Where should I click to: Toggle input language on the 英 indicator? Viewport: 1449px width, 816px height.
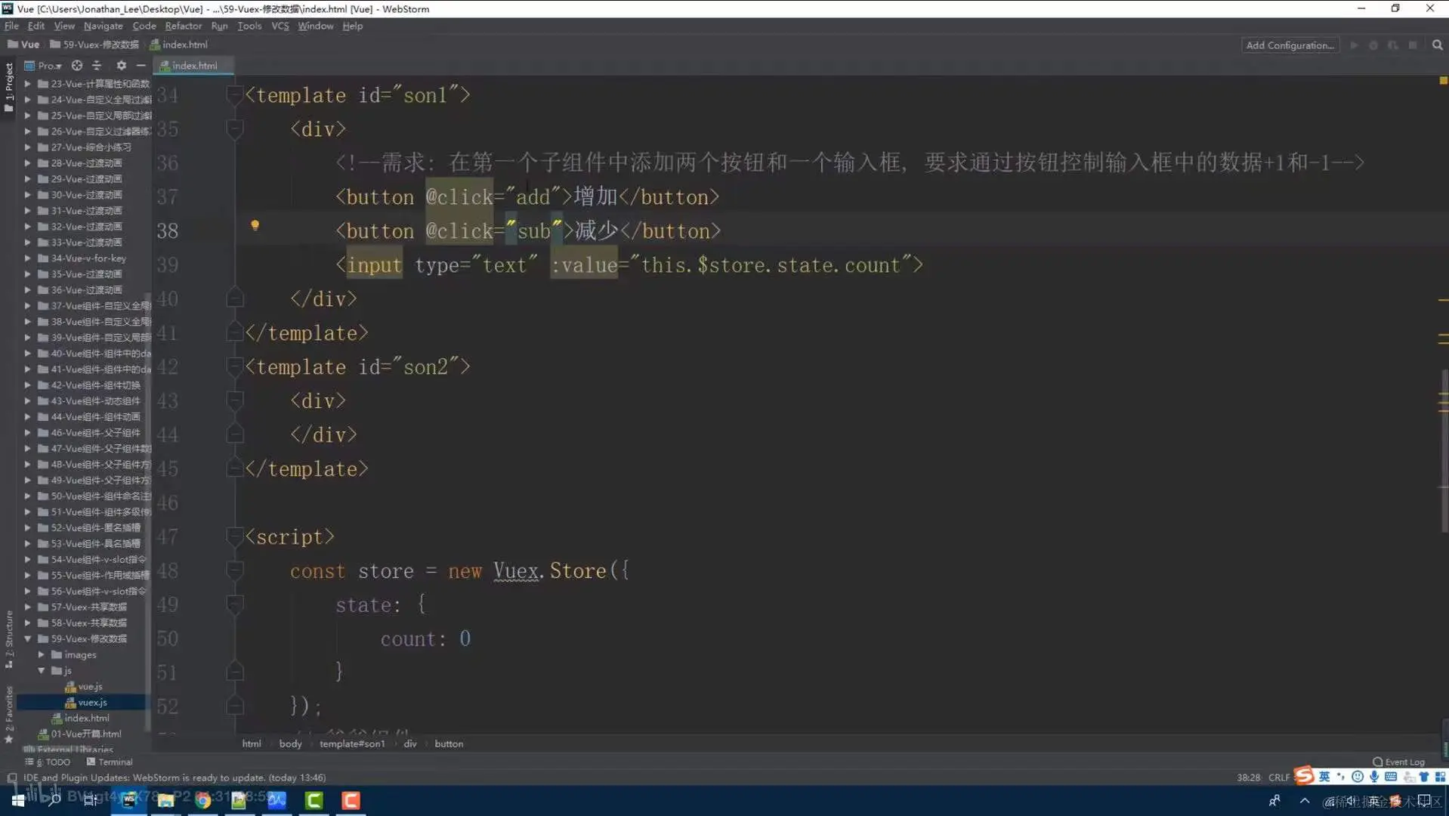(1324, 776)
